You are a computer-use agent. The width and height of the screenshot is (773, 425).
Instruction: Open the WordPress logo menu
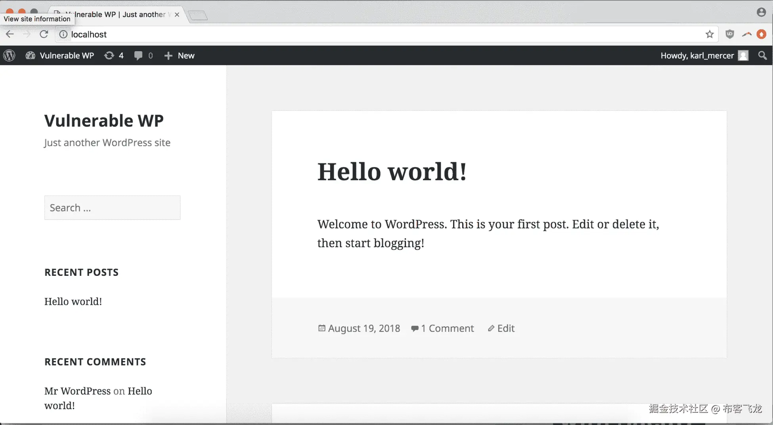coord(10,56)
